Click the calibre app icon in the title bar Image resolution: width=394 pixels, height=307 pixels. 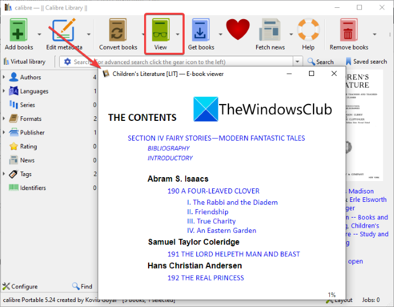click(8, 7)
